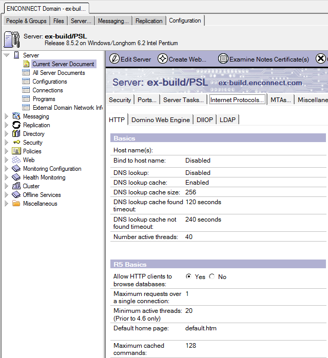This screenshot has height=358, width=328.
Task: Open the MTAs... tab
Action: [281, 100]
